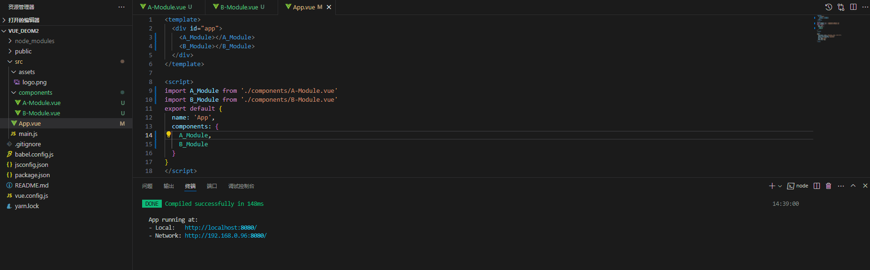Open the localhost:8080 link in terminal
870x270 pixels.
click(x=220, y=228)
